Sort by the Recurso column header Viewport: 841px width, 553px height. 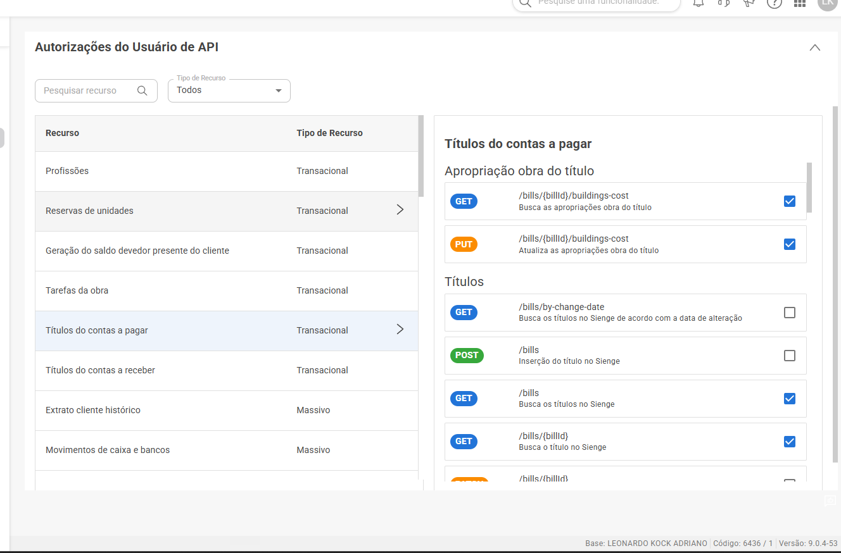point(62,133)
